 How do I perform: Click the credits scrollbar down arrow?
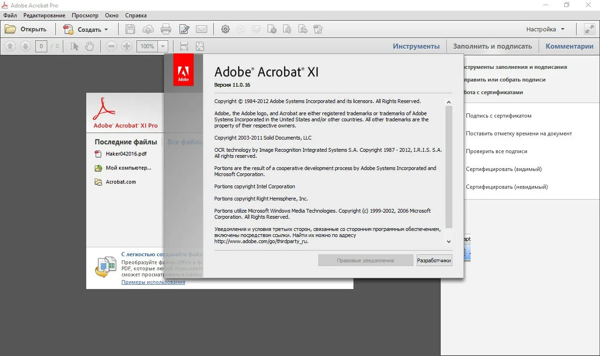(449, 242)
